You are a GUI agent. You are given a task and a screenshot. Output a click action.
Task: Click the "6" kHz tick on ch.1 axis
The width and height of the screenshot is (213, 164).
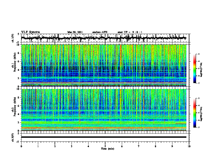19,61
